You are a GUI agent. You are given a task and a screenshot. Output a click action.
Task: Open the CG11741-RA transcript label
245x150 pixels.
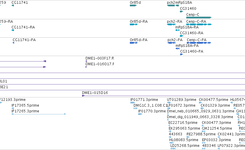pos(23,27)
